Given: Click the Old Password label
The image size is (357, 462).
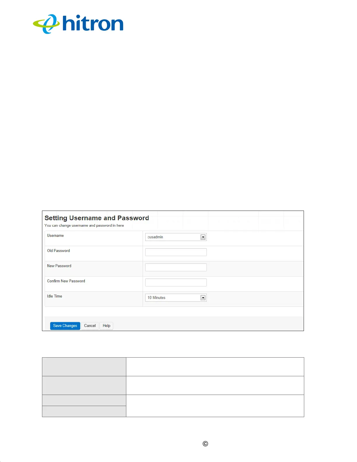Looking at the screenshot, I should coord(59,251).
